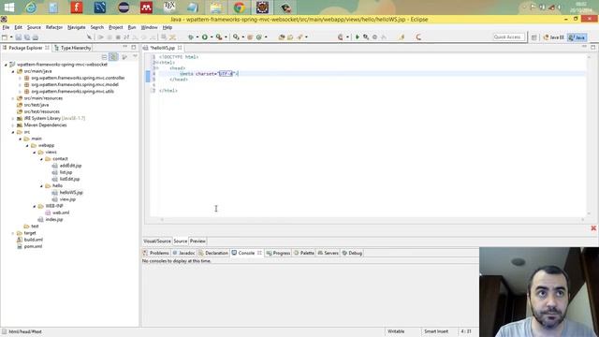The height and width of the screenshot is (337, 599).
Task: Click the Save icon in the toolbar
Action: point(19,37)
